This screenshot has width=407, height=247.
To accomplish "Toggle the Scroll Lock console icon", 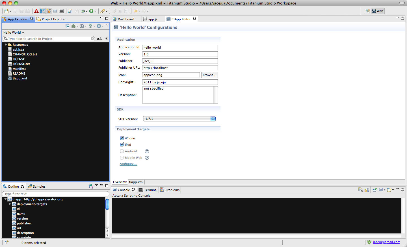I will point(367,190).
